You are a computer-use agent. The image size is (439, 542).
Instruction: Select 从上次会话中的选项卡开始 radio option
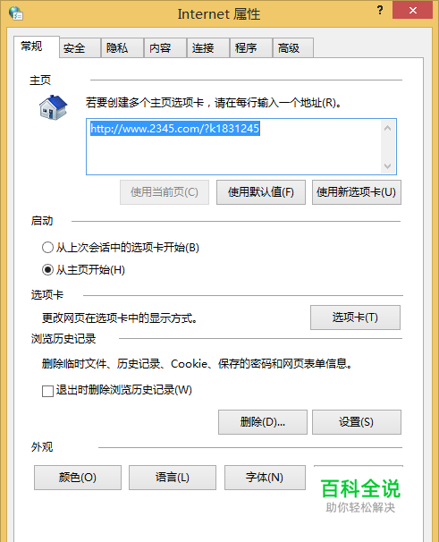[47, 248]
